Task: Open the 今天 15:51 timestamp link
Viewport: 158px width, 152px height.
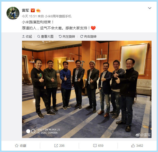Action: click(29, 16)
